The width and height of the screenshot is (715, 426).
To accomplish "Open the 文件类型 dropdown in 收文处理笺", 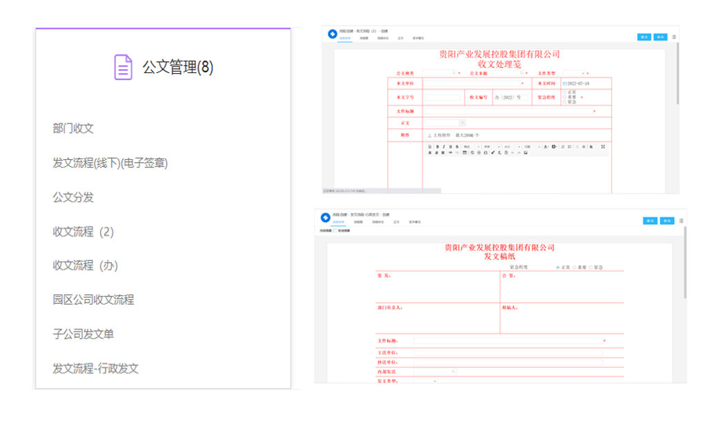I will pos(574,73).
